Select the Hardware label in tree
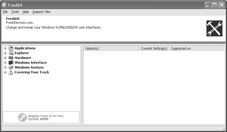227x132 pixels. tap(23, 58)
